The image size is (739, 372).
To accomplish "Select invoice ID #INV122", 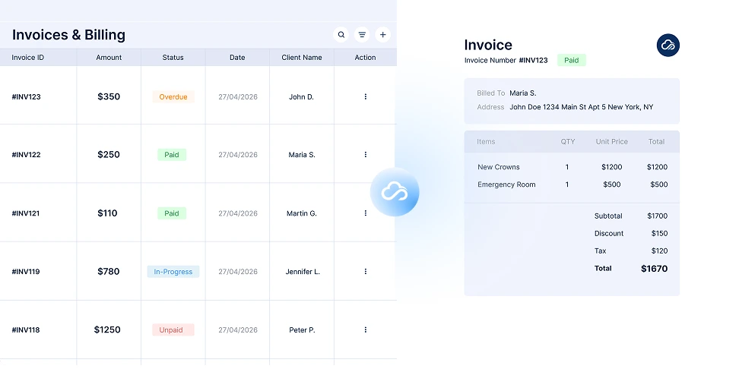I will pyautogui.click(x=27, y=154).
